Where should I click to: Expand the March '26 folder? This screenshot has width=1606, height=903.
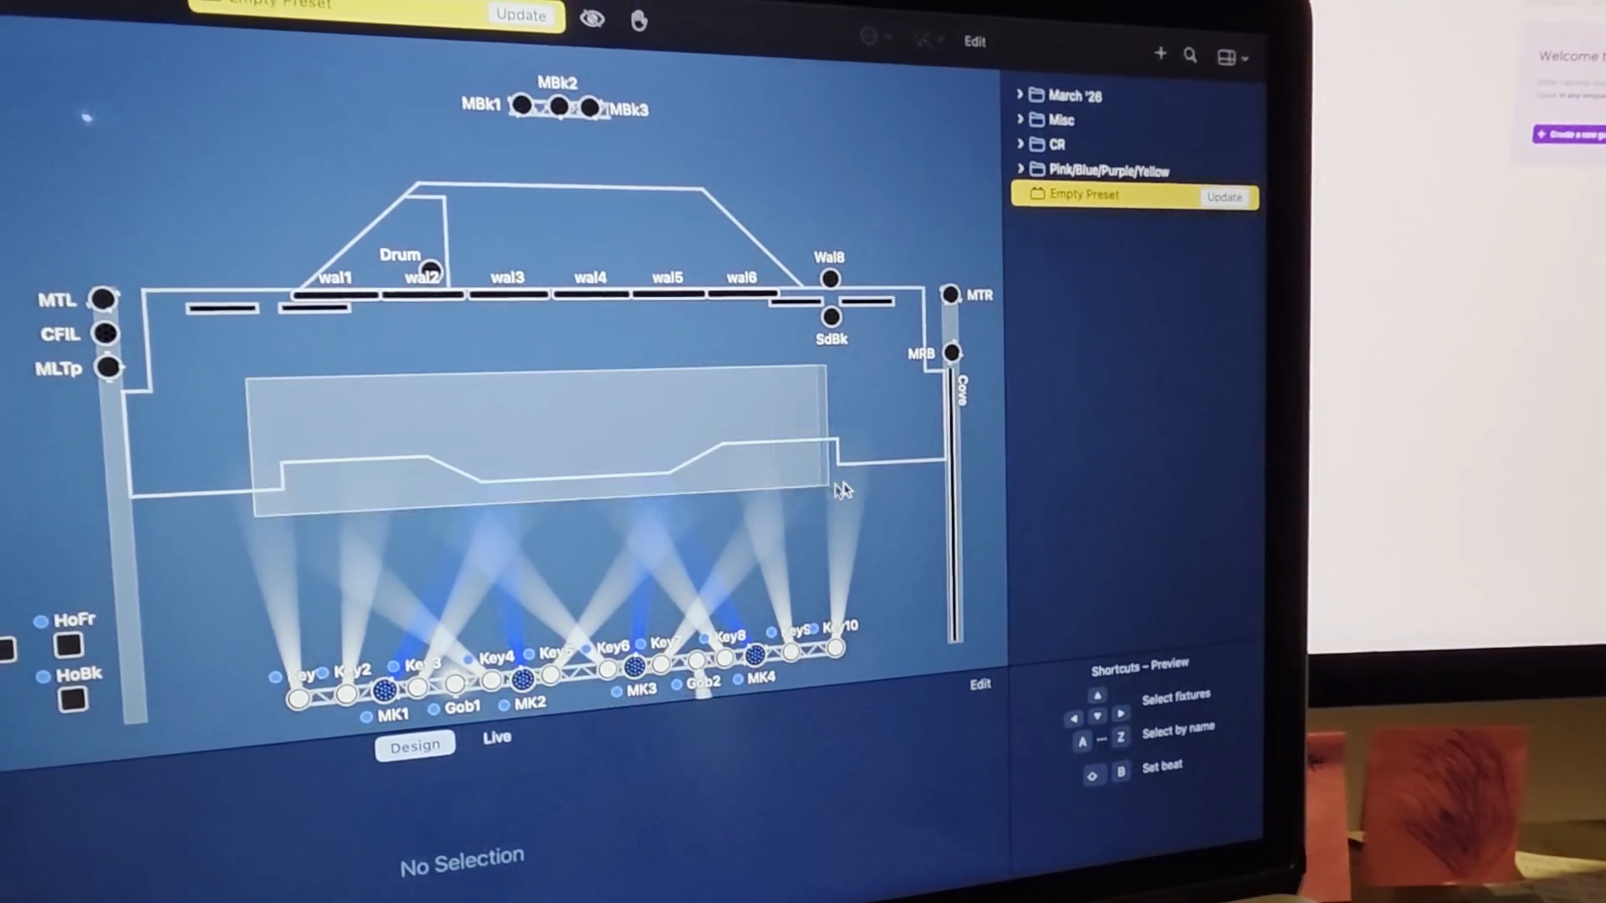(x=1020, y=94)
